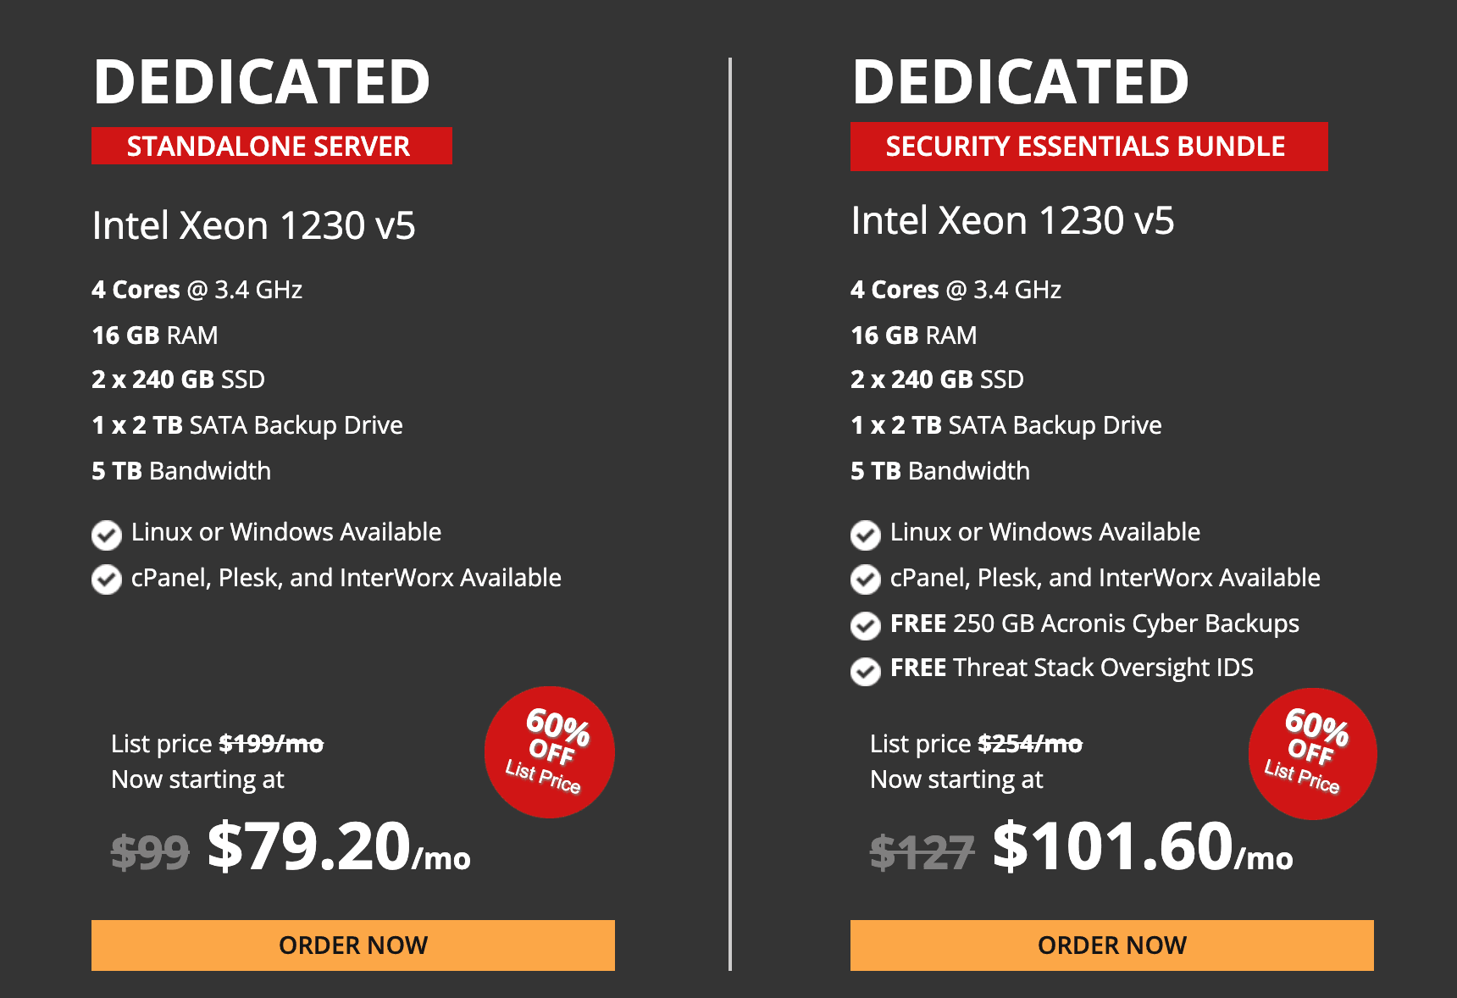Click ORDER NOW under the Security Essentials Bundle
The image size is (1457, 998).
point(1111,945)
